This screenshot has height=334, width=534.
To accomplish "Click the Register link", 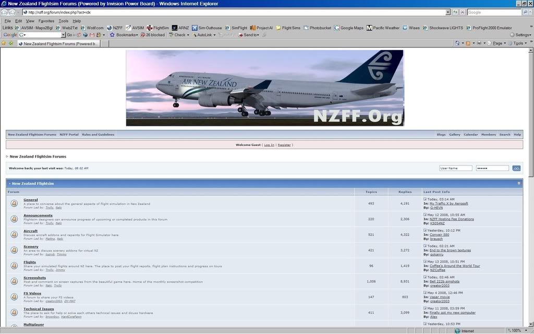I will (284, 145).
